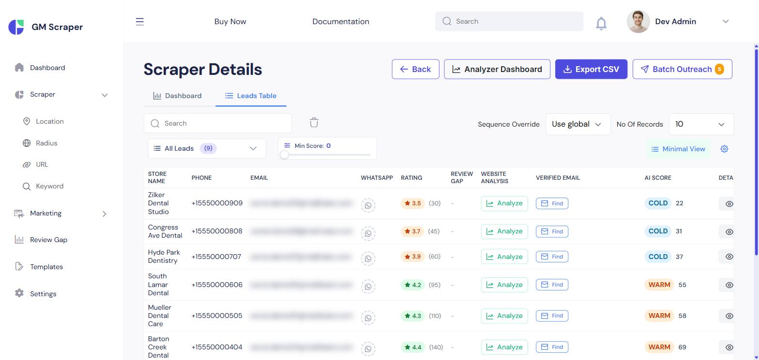Toggle the Minimal View button
Screen dimensions: 759x360
pos(678,149)
